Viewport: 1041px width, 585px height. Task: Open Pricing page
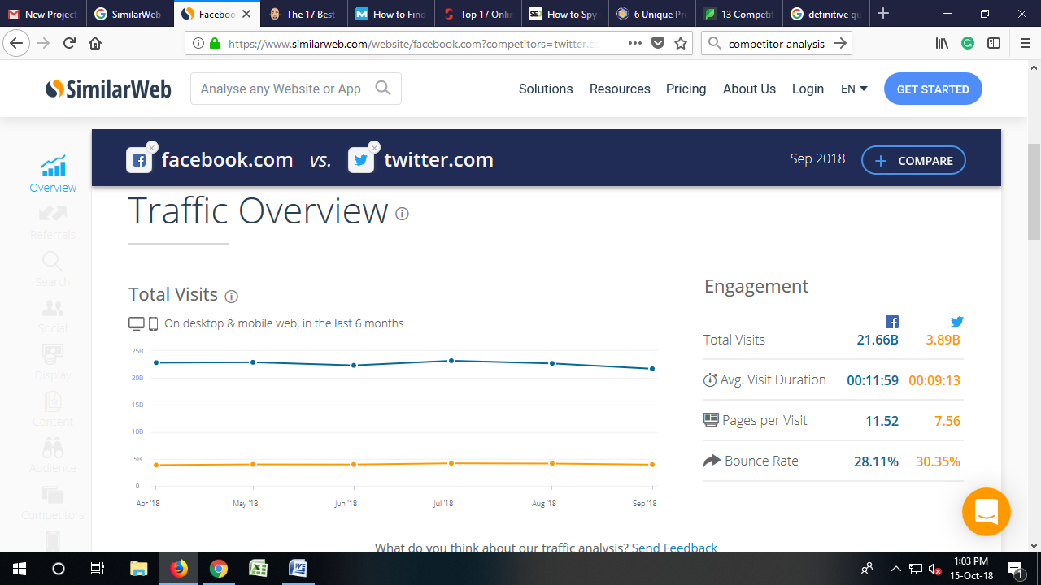[x=686, y=89]
